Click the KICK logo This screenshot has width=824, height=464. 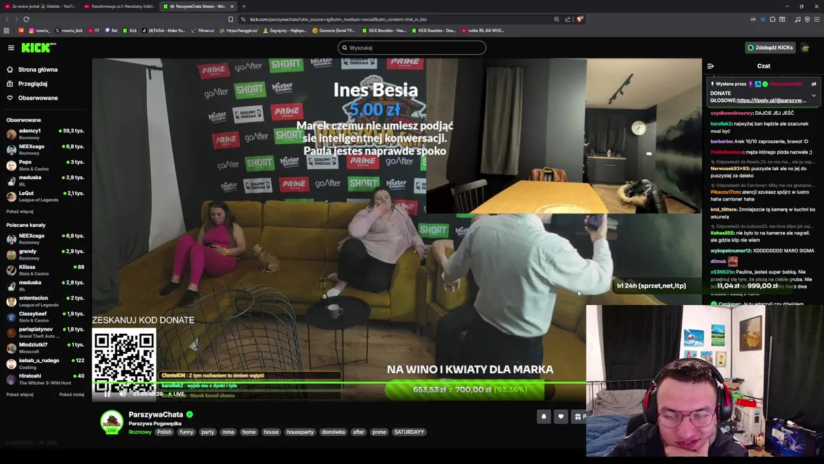tap(39, 48)
